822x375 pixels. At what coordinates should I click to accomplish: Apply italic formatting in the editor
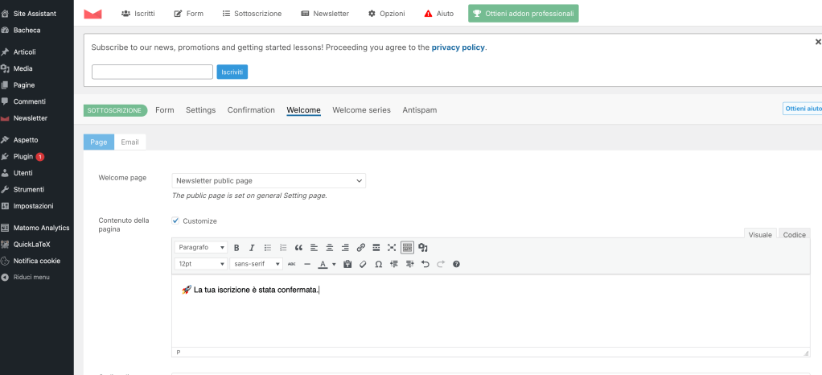tap(252, 248)
